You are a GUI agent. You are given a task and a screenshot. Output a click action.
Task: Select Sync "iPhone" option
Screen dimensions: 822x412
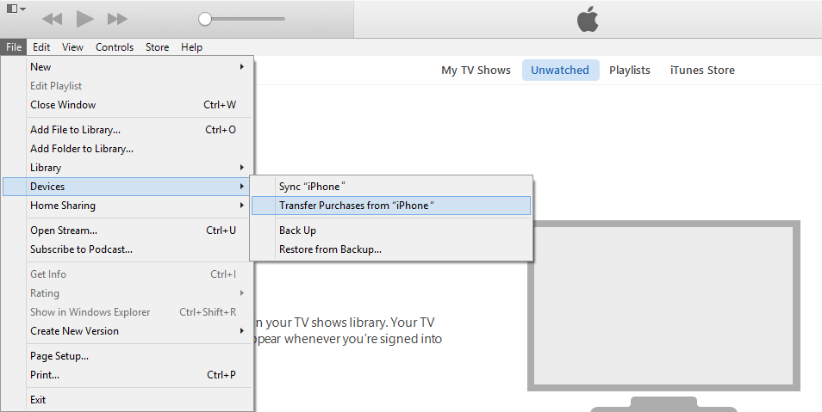391,187
